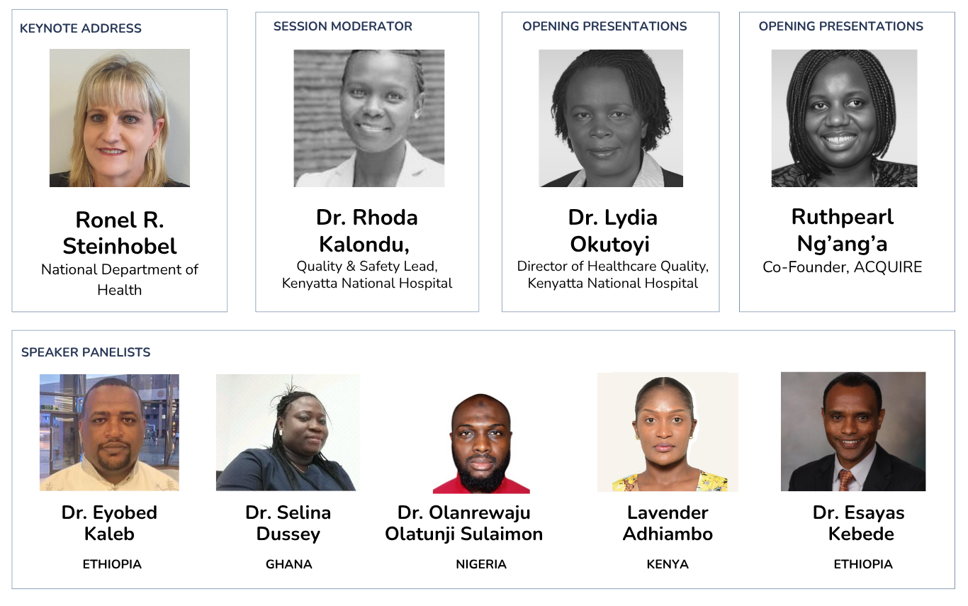Click the name Ronel R. Steinhobel

click(x=120, y=232)
